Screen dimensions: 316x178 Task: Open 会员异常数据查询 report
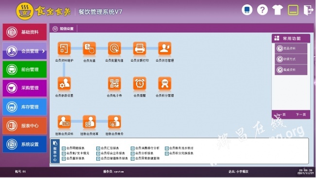pos(145,159)
